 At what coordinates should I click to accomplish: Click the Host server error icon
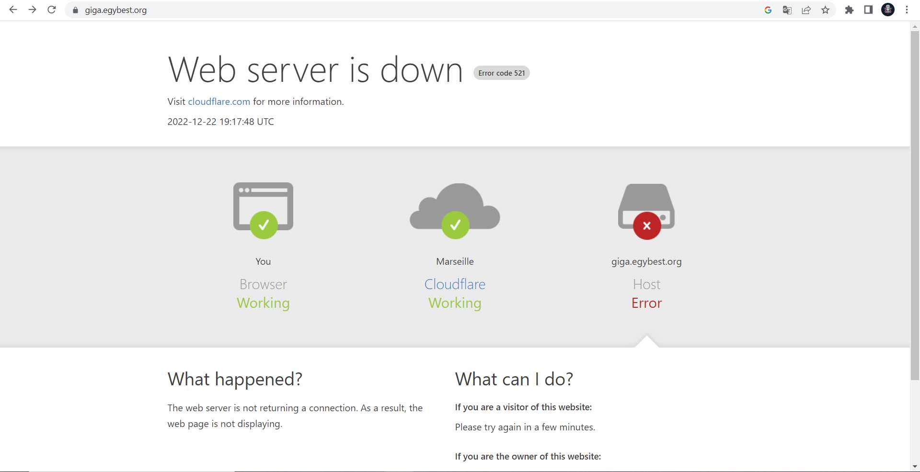click(646, 211)
